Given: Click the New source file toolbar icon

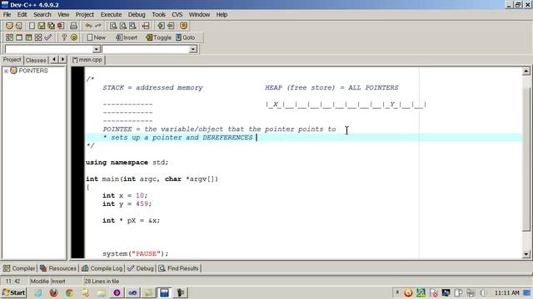Looking at the screenshot, I should point(32,26).
